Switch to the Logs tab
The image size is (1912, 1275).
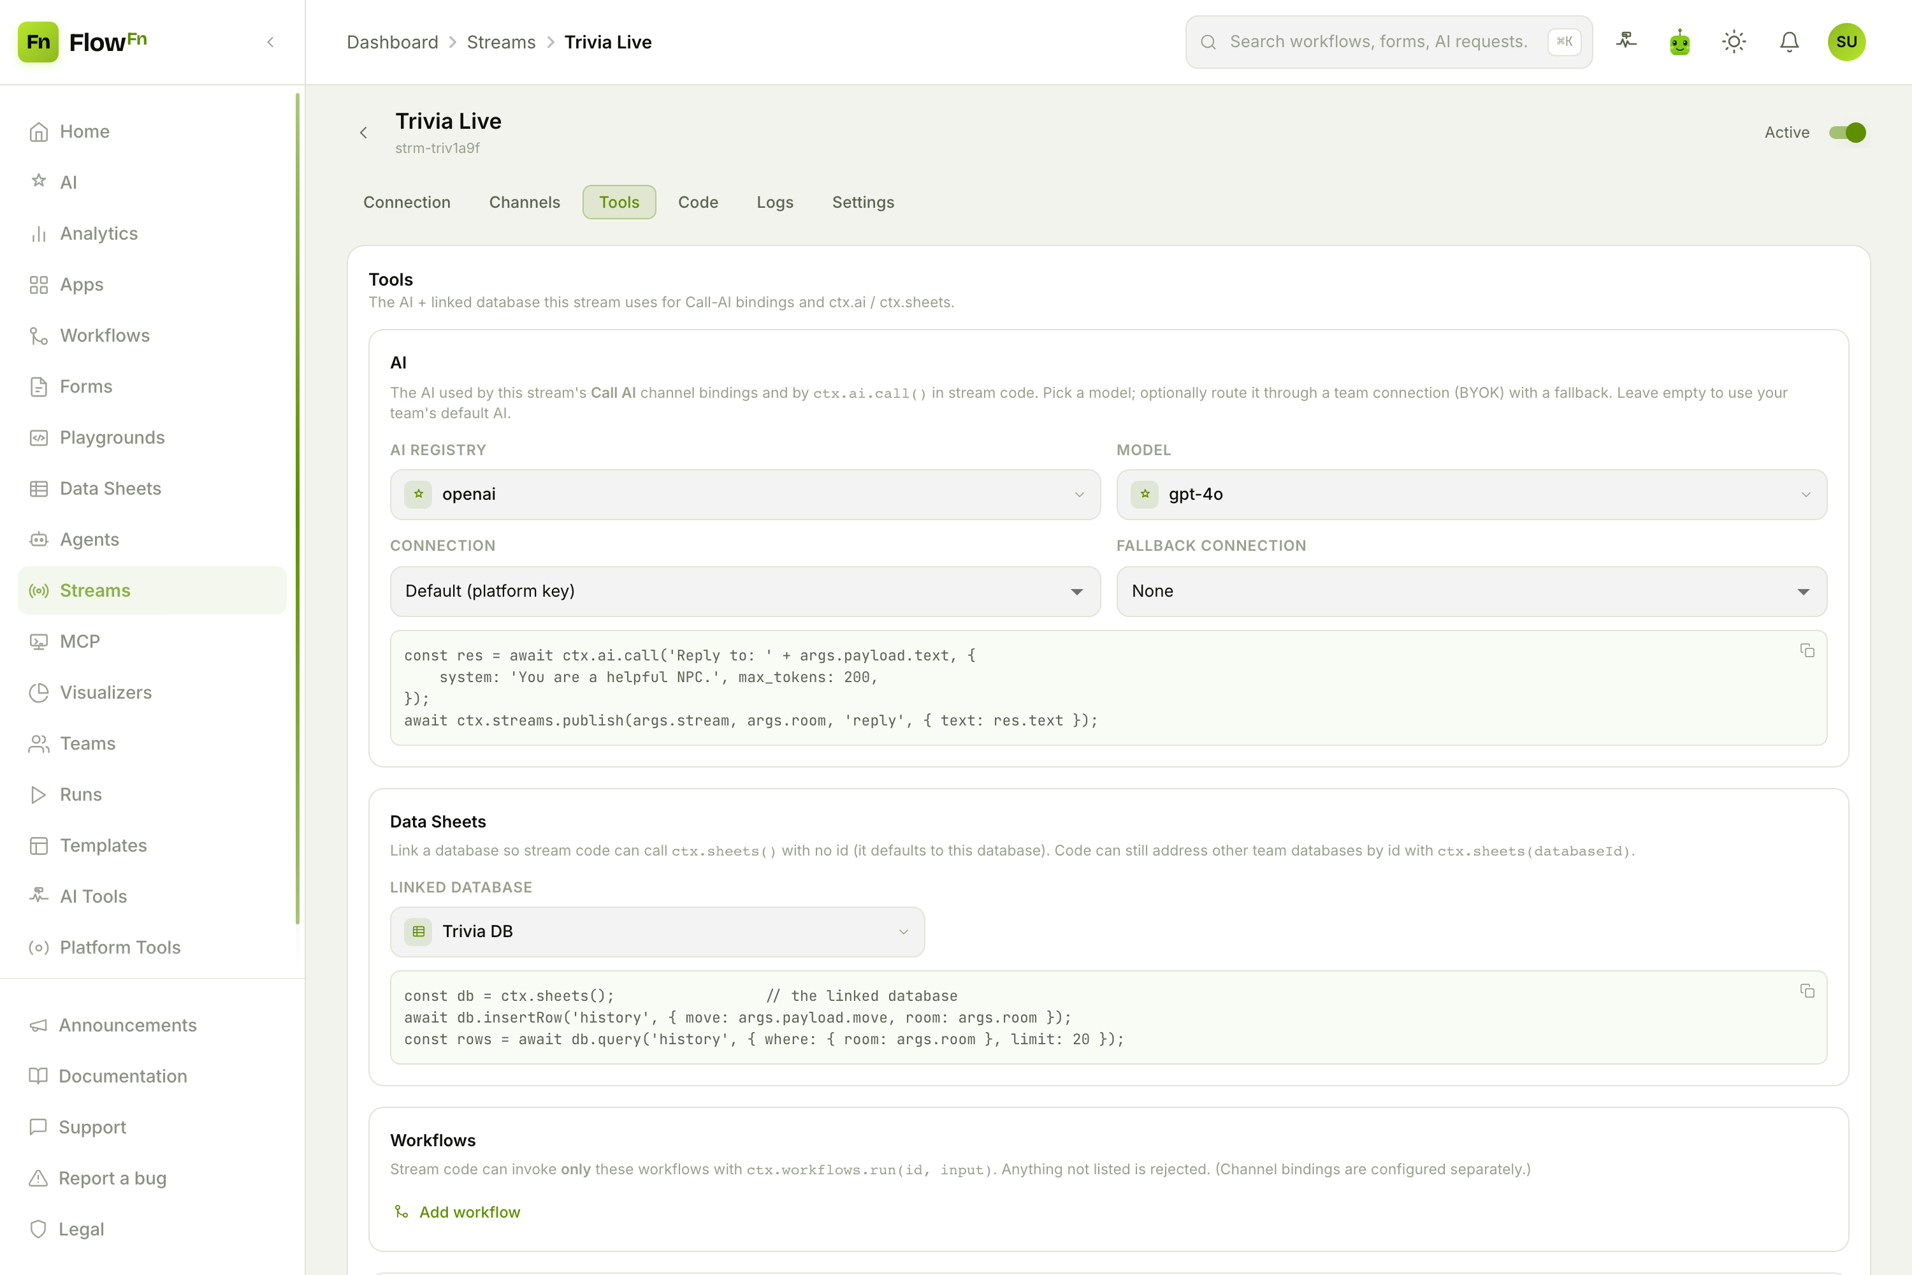[x=775, y=203]
